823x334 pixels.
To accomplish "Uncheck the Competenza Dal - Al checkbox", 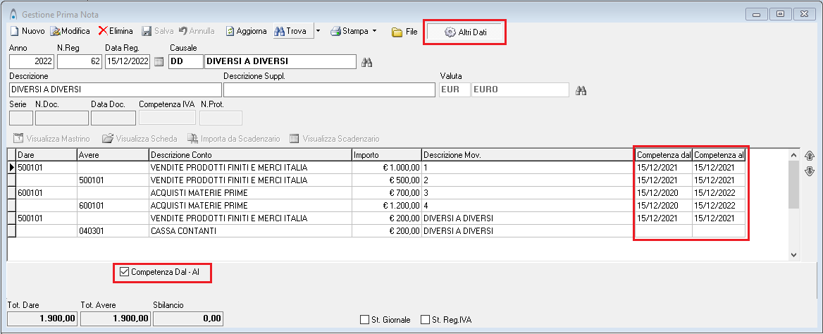I will [x=125, y=271].
